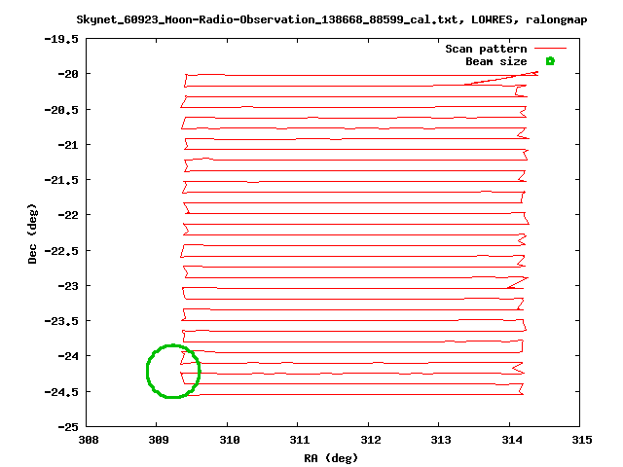This screenshot has width=623, height=467.
Task: Click the -20.5 Dec tick label
Action: click(61, 110)
